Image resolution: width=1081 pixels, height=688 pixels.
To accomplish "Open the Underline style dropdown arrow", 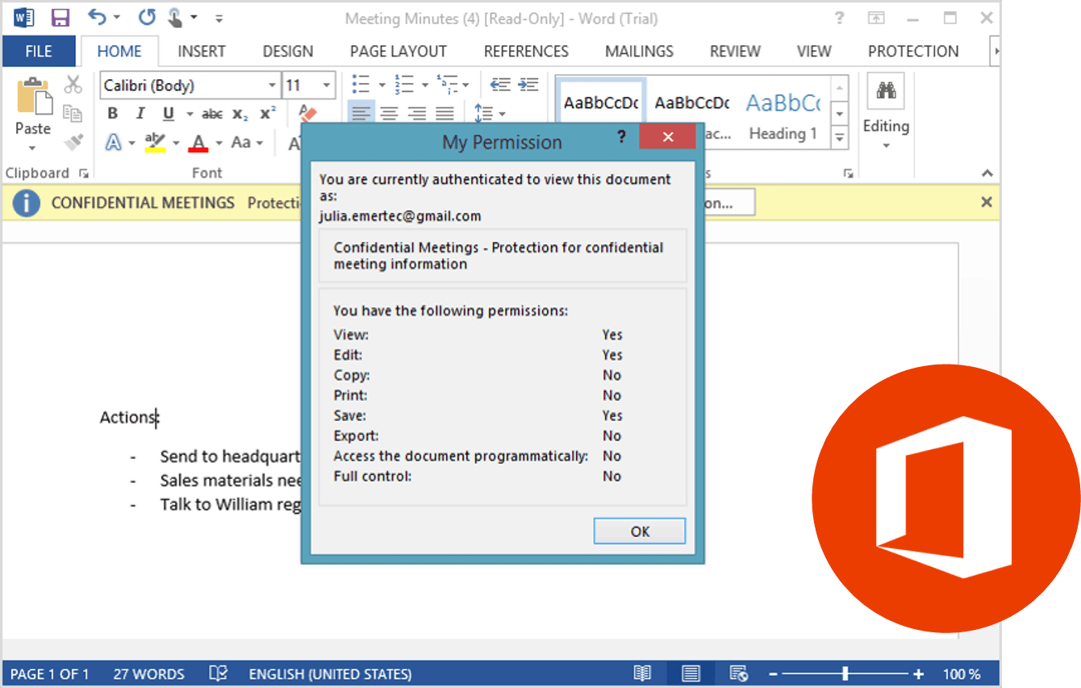I will pyautogui.click(x=190, y=114).
